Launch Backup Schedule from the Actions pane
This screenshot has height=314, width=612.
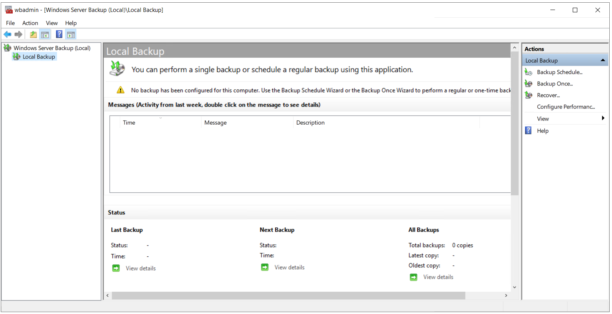tap(559, 72)
